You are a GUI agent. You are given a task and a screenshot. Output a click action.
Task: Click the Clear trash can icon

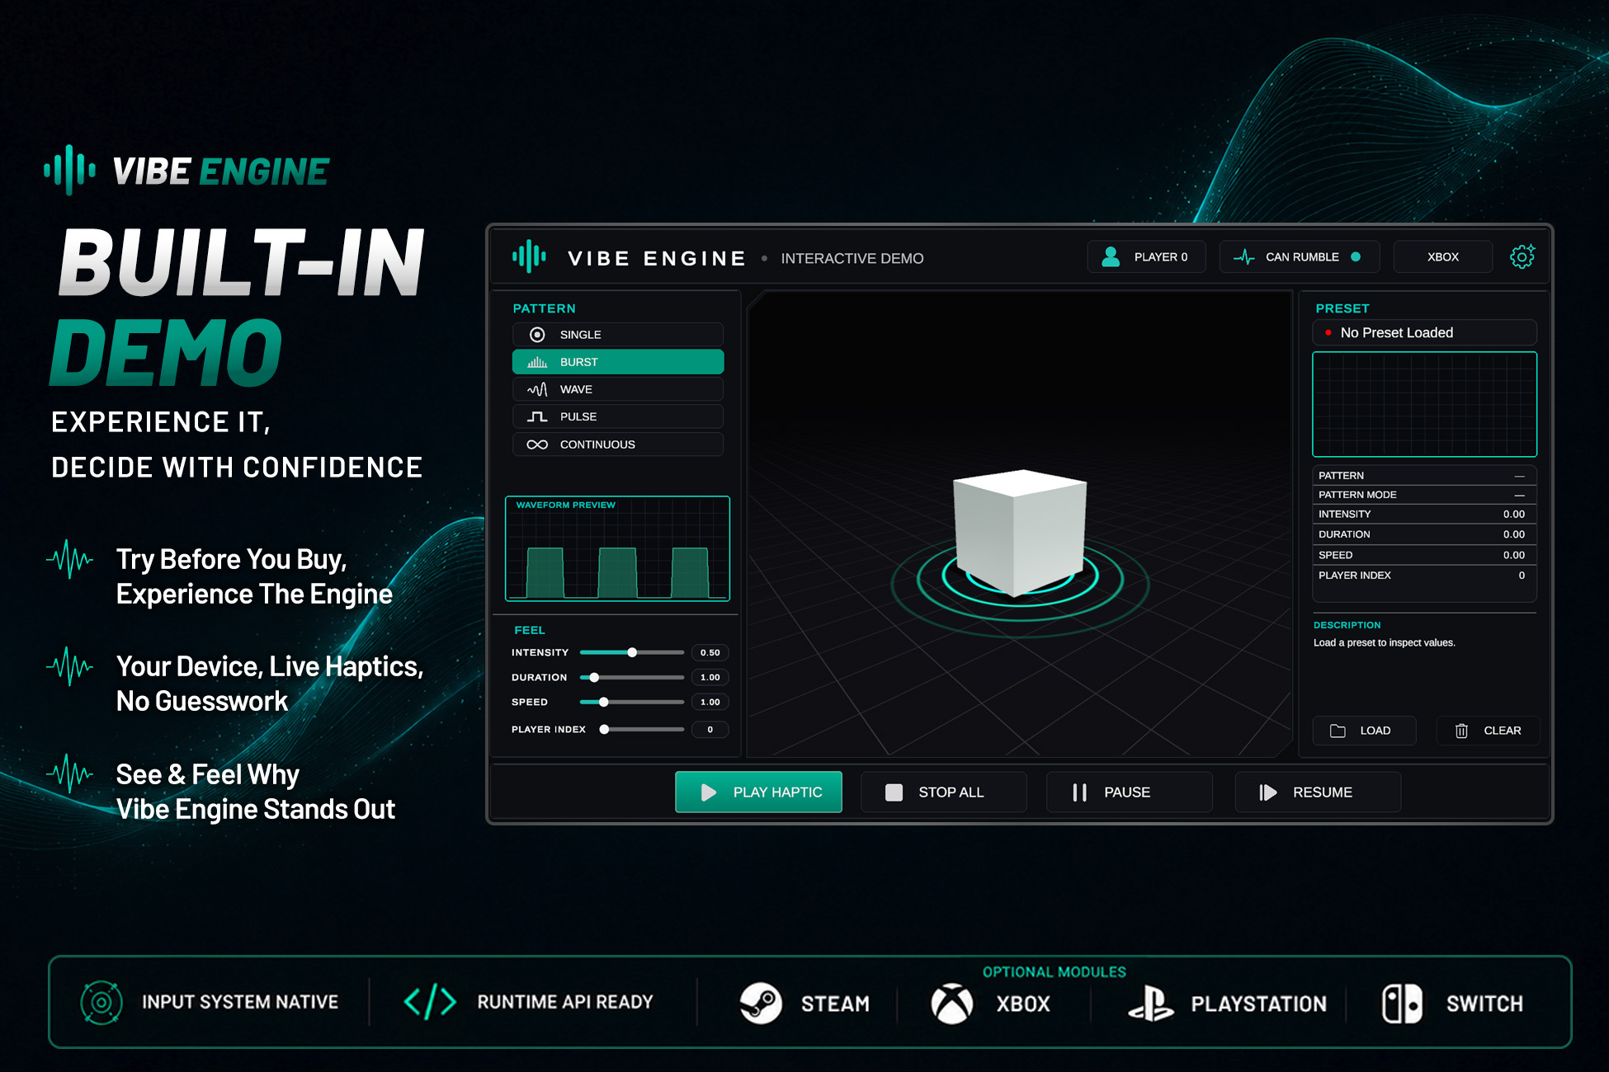coord(1461,731)
